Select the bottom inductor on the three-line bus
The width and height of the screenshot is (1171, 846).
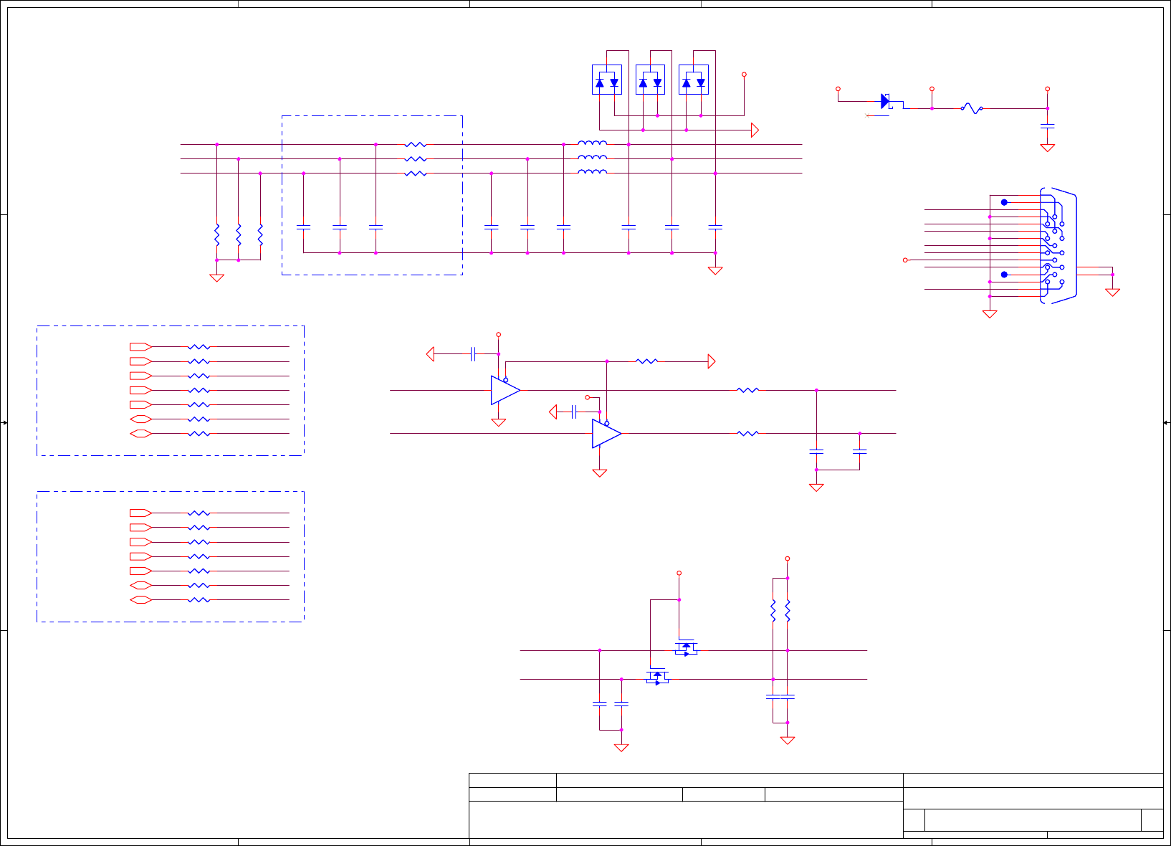point(592,171)
